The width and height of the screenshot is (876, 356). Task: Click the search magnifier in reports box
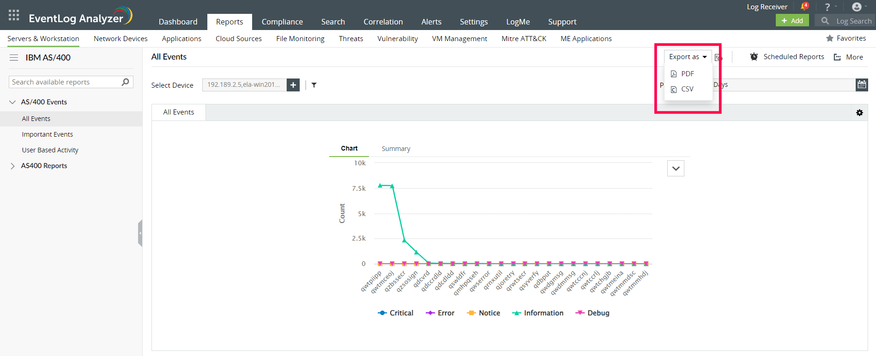coord(125,82)
